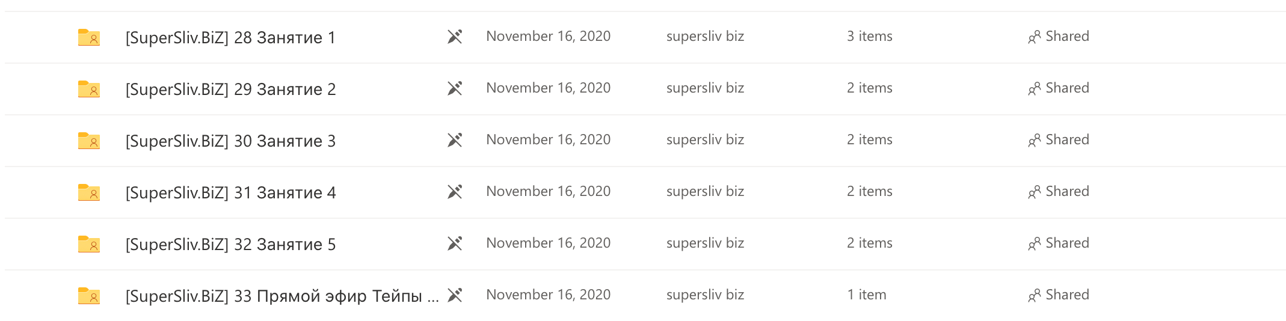Click the read-only icon beside 33 Прямой эфир
Screen dimensions: 1286x321
455,296
